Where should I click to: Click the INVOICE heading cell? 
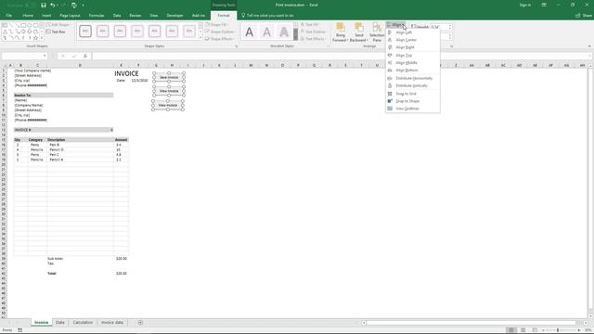126,73
